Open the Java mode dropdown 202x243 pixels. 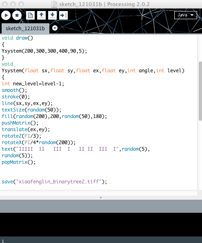pyautogui.click(x=186, y=15)
